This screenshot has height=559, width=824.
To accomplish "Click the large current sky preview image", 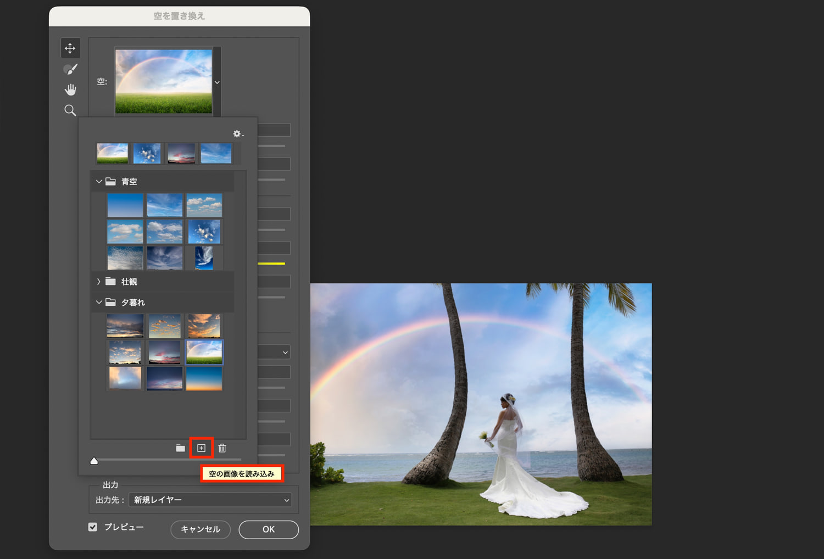I will 164,81.
